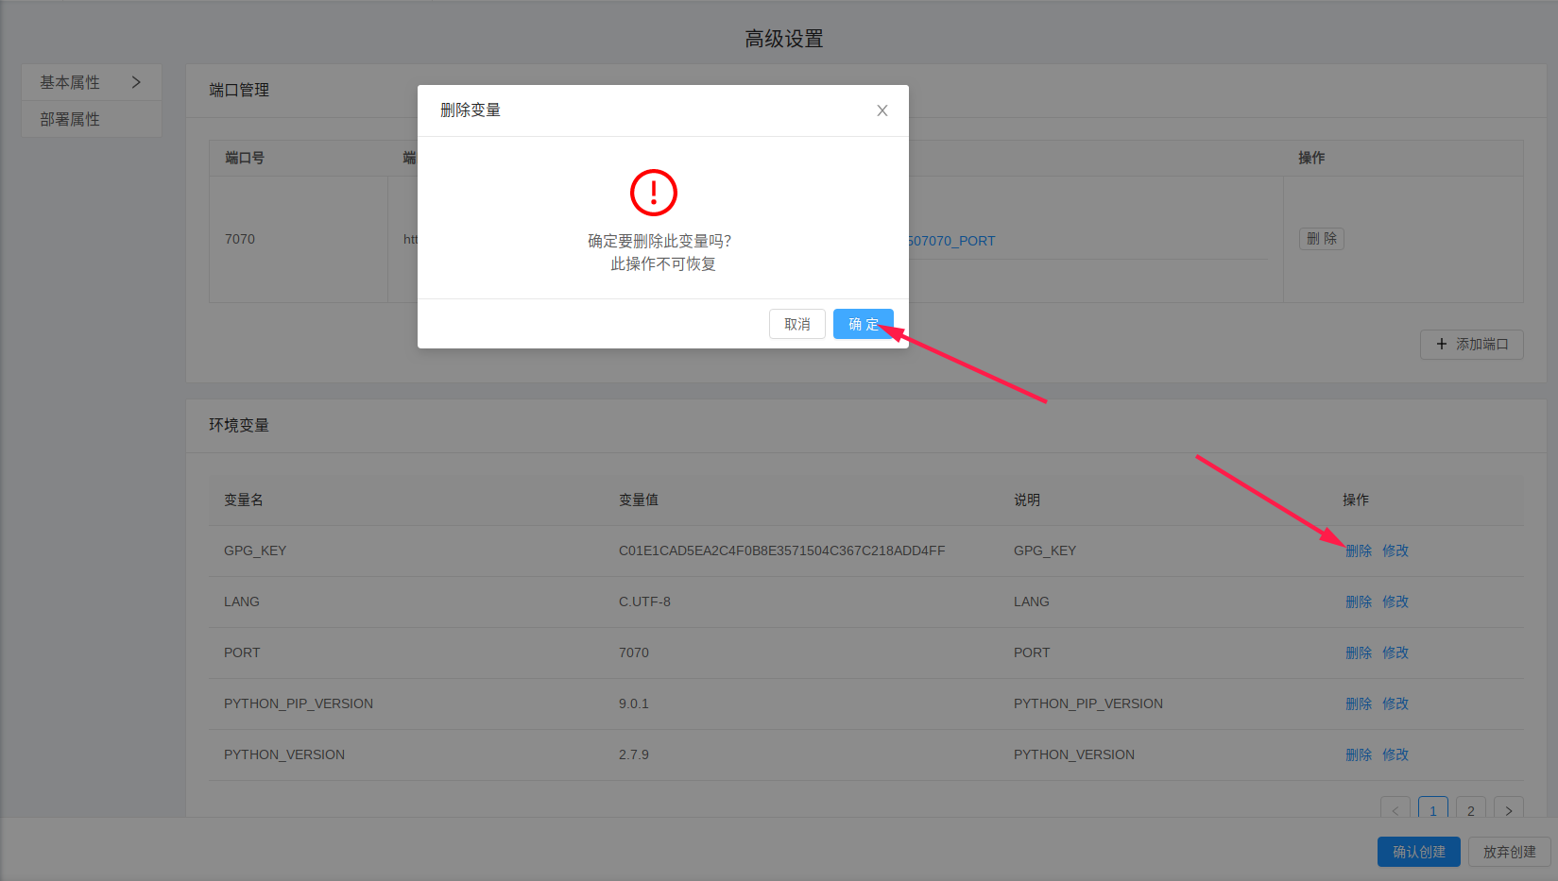Modify the GPG_KEY variable
The width and height of the screenshot is (1558, 881).
1395,551
